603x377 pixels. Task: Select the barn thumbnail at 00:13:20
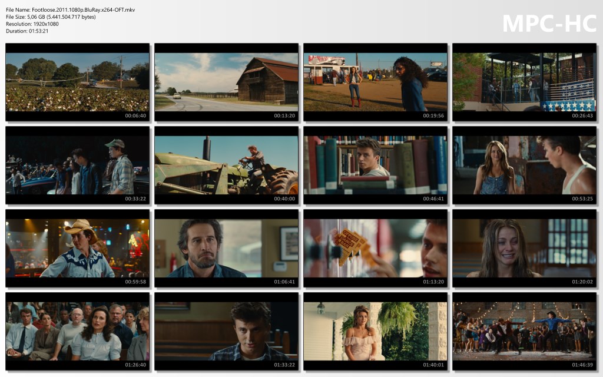(226, 82)
